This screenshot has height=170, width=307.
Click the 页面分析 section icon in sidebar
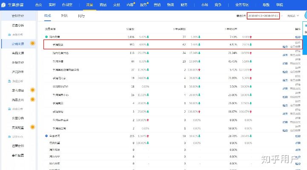9,109
